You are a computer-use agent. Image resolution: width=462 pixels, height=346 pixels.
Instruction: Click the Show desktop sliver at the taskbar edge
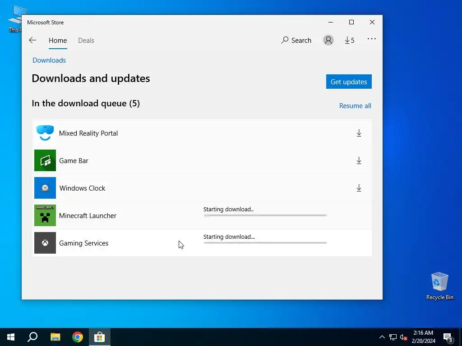coord(461,337)
